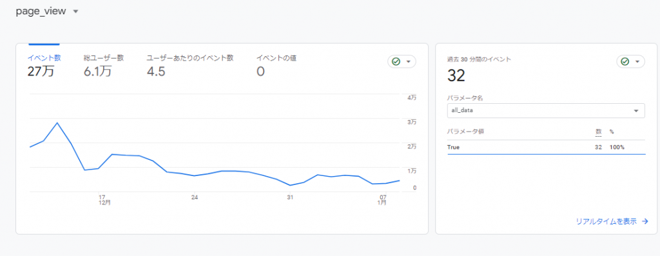Click the % column header
This screenshot has height=256, width=660.
point(612,132)
